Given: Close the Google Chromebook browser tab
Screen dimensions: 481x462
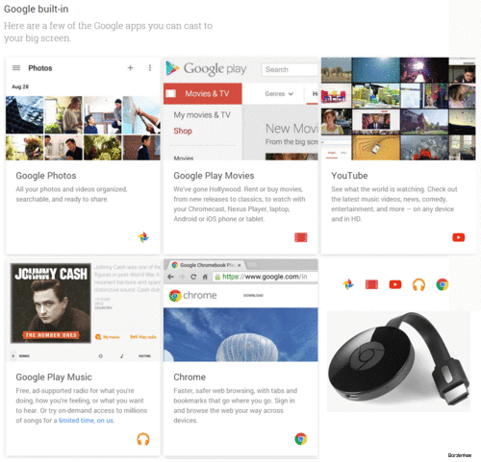Looking at the screenshot, I should click(x=239, y=265).
